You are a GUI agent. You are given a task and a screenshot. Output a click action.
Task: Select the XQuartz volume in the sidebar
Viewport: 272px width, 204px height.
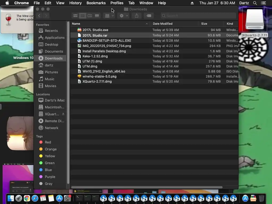(49, 114)
